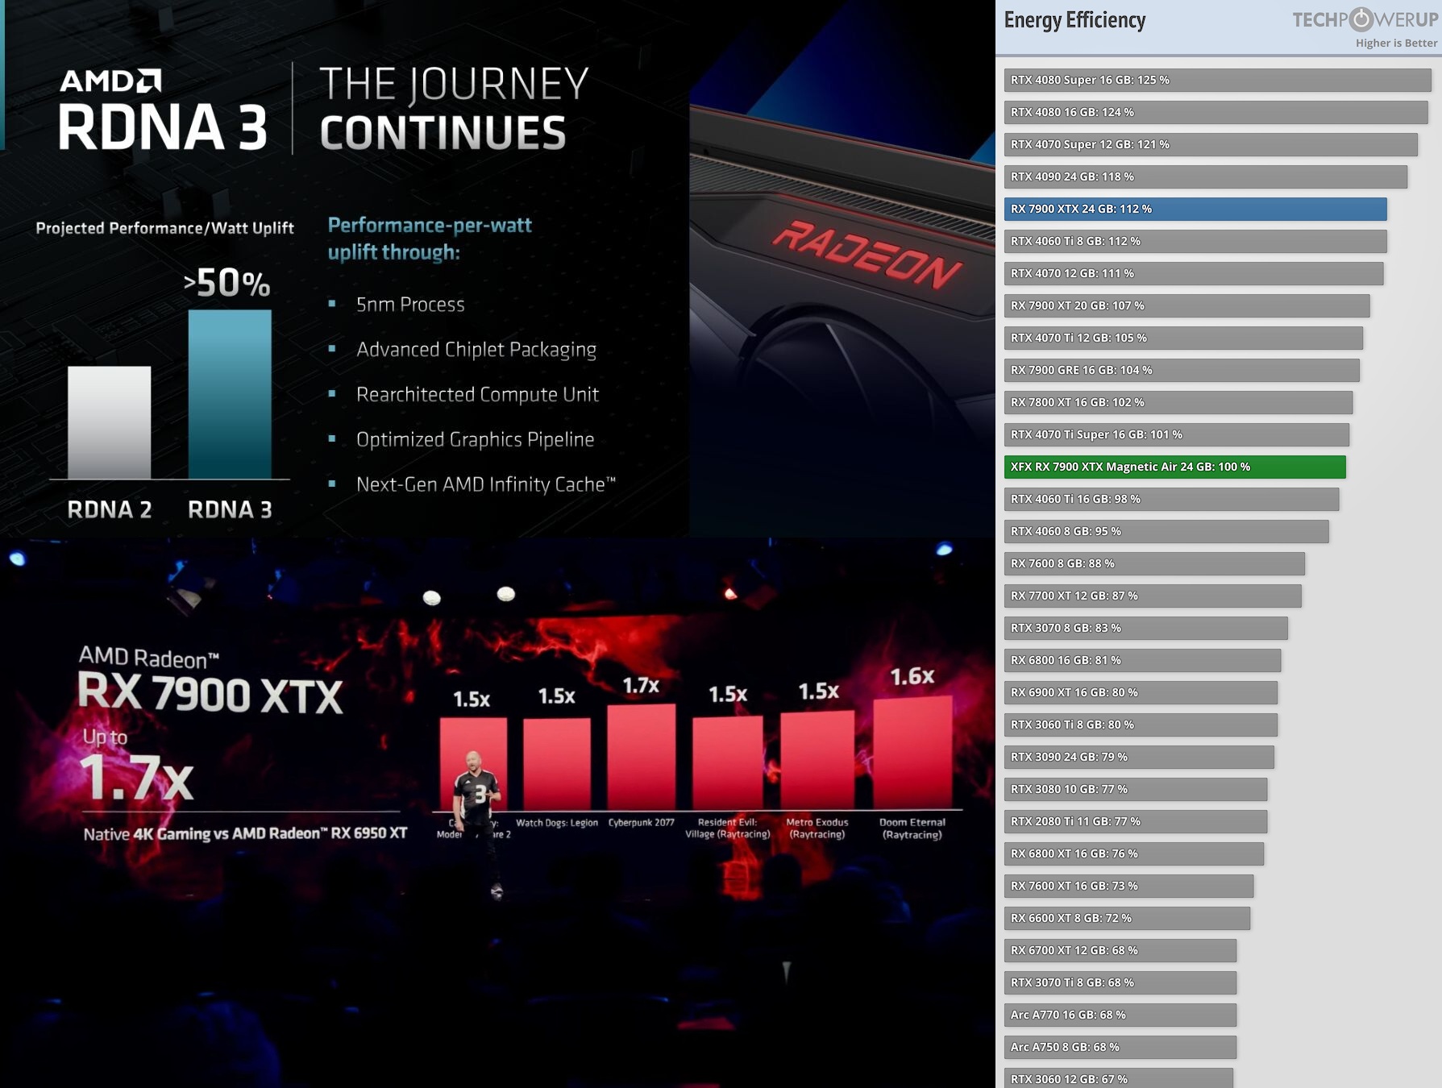Click the RTX 4090 24 GB: 118 % bar
The image size is (1442, 1088).
1205,176
